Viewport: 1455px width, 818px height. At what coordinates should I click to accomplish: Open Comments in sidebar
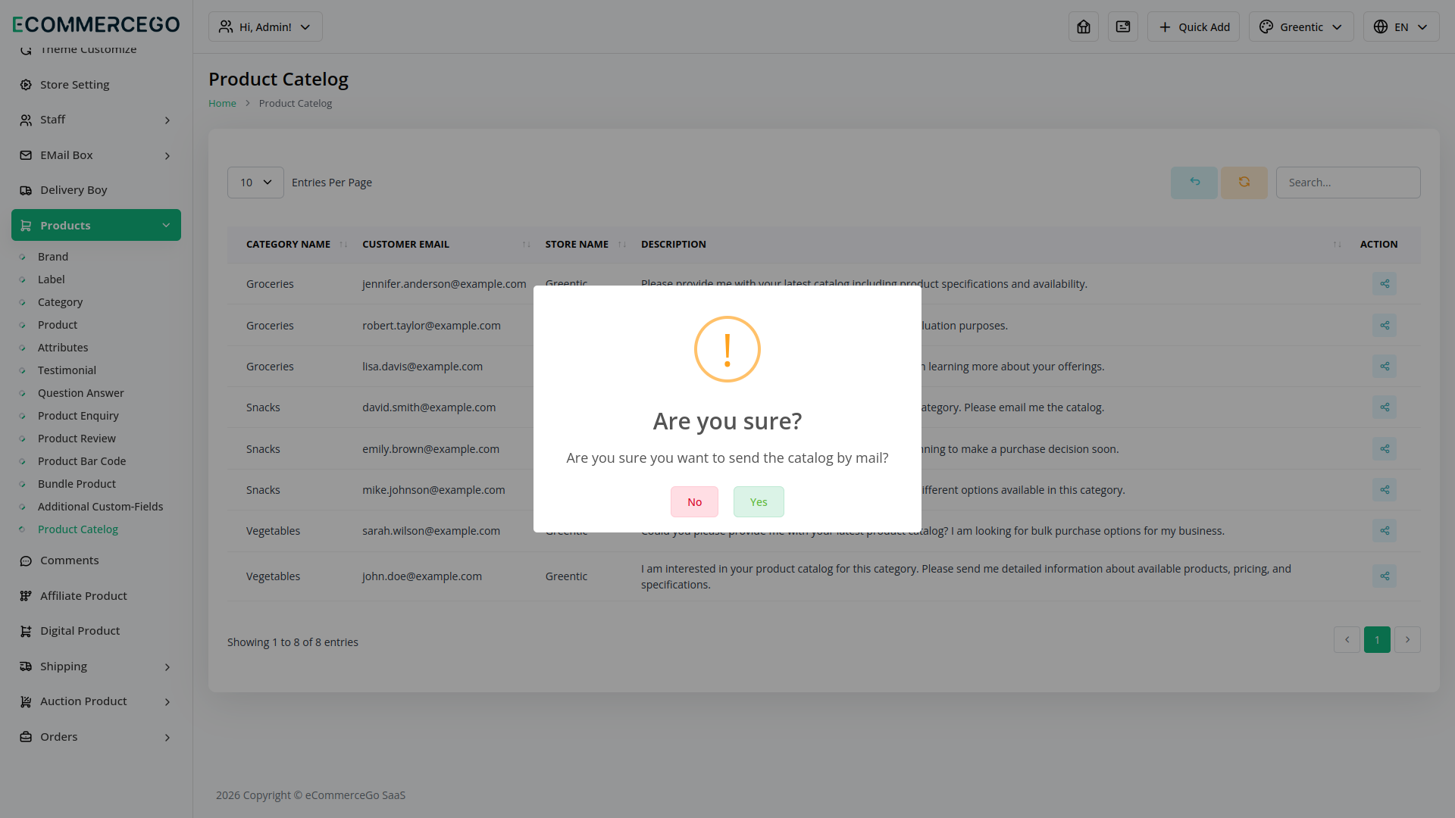(x=96, y=560)
